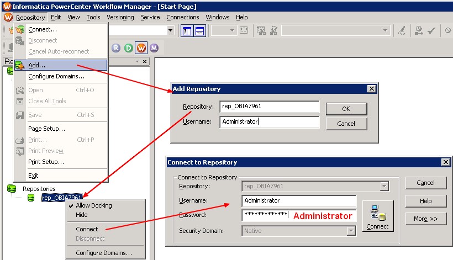Click the Help button in connect dialog
The width and height of the screenshot is (453, 260).
click(x=425, y=201)
